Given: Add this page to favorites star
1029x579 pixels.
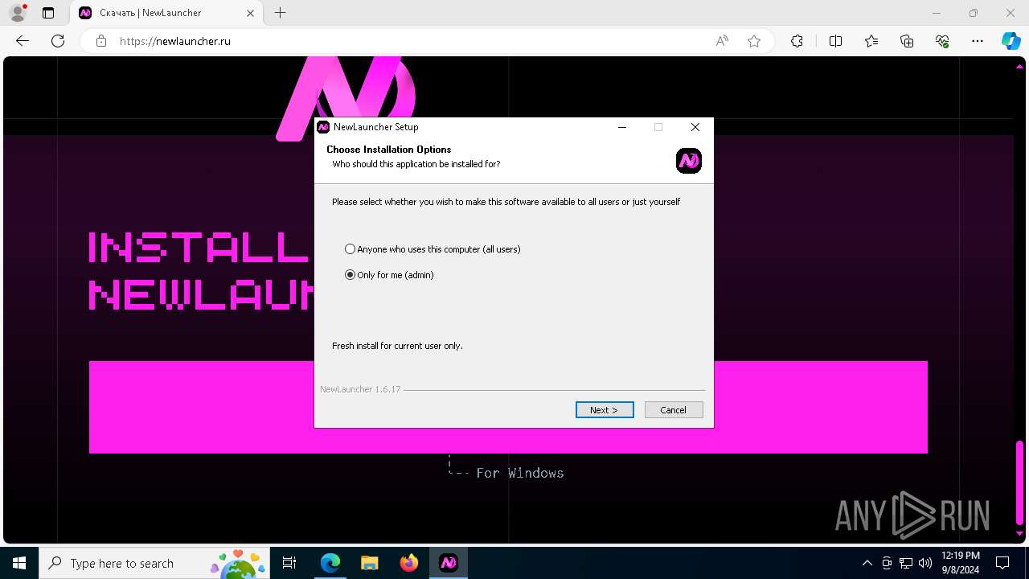Looking at the screenshot, I should tap(754, 41).
